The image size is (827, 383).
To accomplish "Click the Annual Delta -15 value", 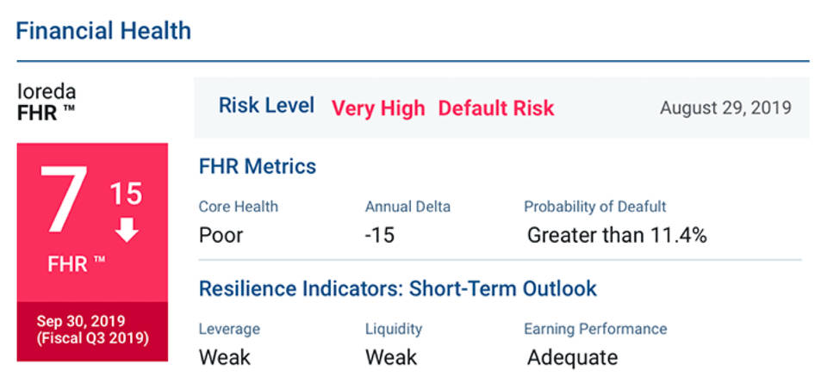I will (x=380, y=234).
